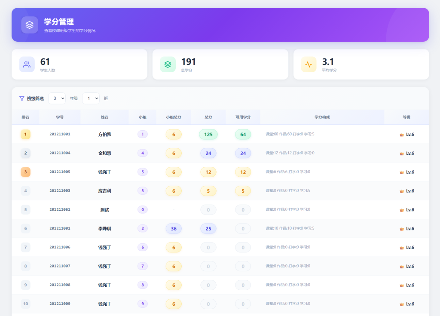Click the green total credits stack icon
Screen dimensions: 440x316
[168, 64]
